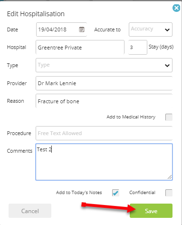Screen dimensions: 182x225
Task: Enable Add to Medical History checkbox
Action: 169,117
